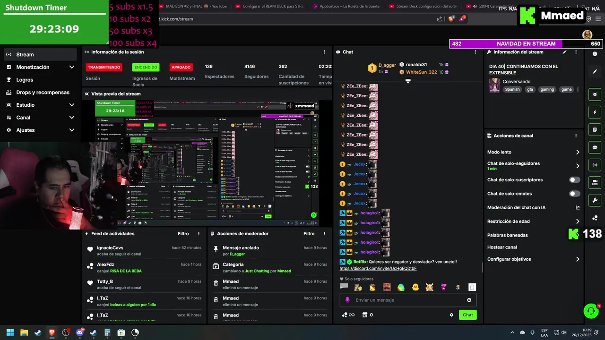Open the Chat panel three-dot menu

coord(475,52)
